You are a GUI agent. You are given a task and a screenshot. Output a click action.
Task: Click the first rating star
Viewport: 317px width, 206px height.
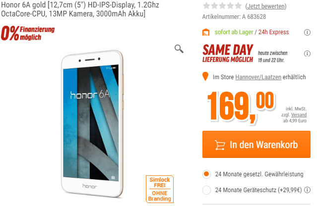click(x=206, y=5)
